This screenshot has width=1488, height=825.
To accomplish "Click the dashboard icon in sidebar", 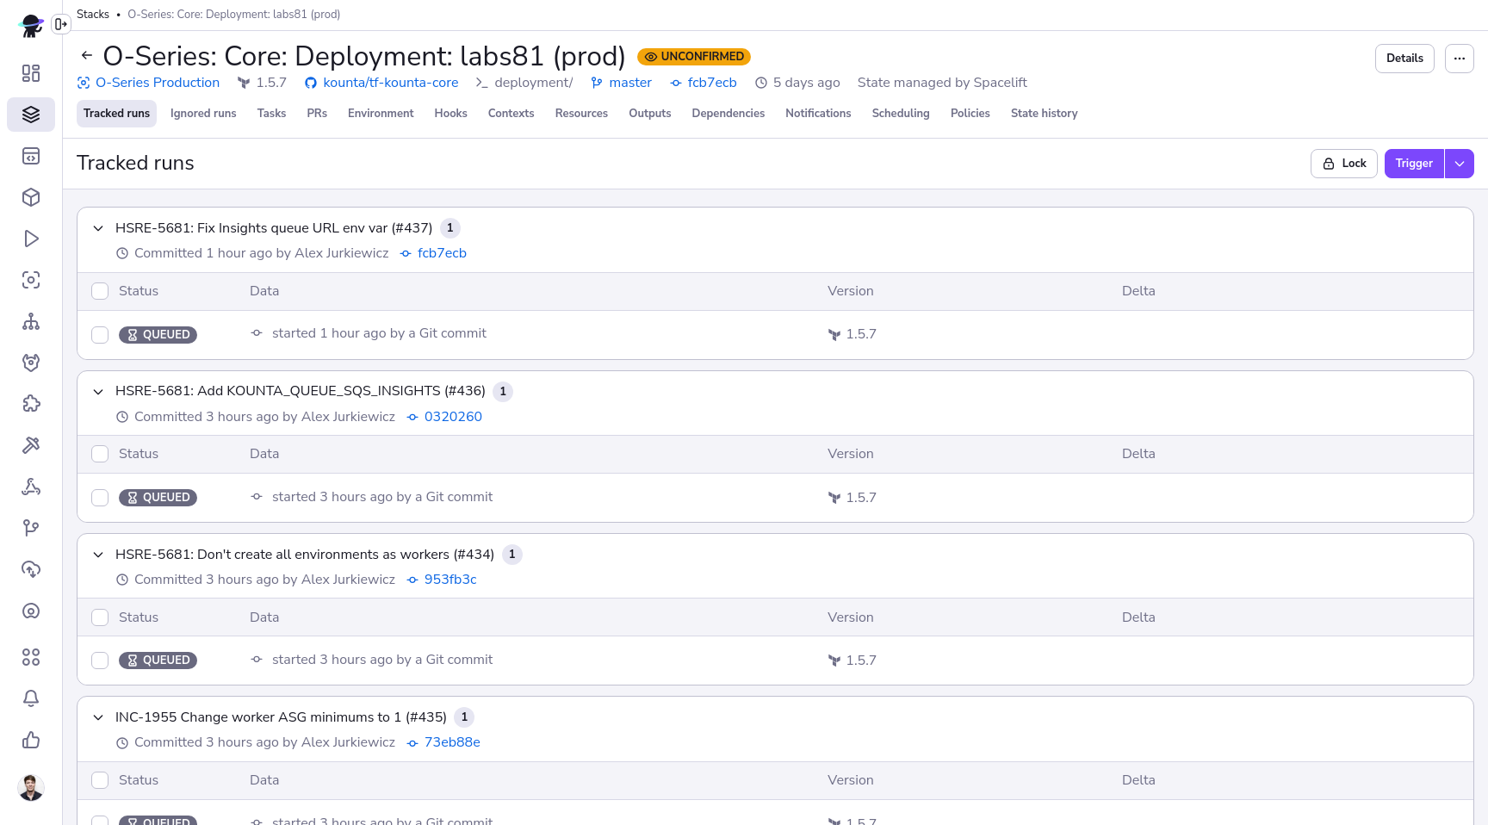I will coord(31,73).
